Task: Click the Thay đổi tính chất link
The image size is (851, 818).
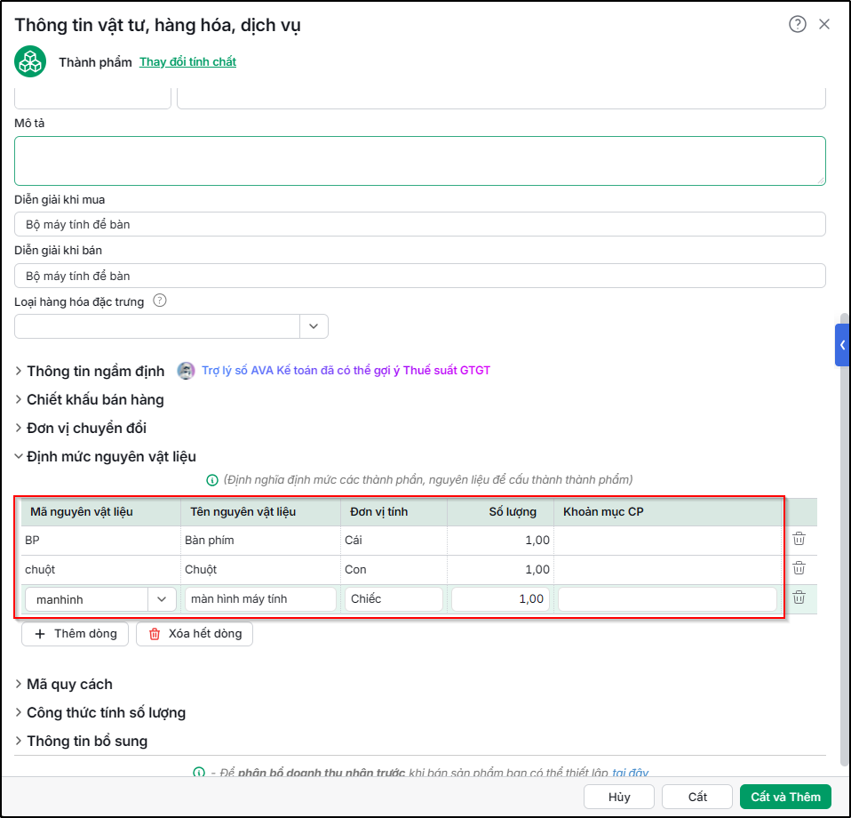Action: point(187,62)
